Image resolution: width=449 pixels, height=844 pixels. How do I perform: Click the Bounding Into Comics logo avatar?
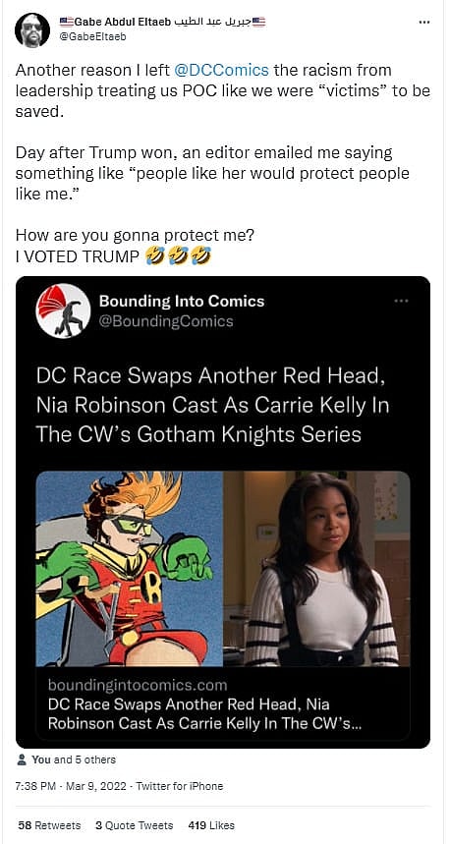coord(63,310)
